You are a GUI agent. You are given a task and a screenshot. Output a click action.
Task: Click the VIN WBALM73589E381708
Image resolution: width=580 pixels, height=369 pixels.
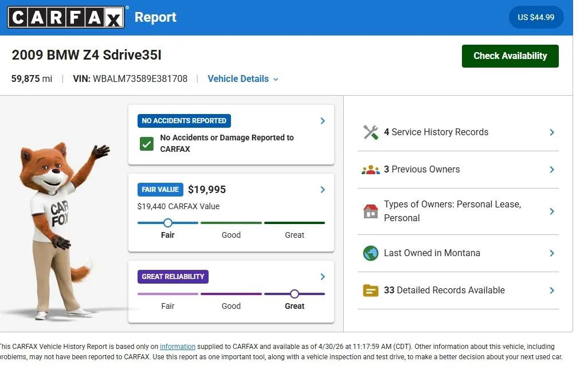130,78
